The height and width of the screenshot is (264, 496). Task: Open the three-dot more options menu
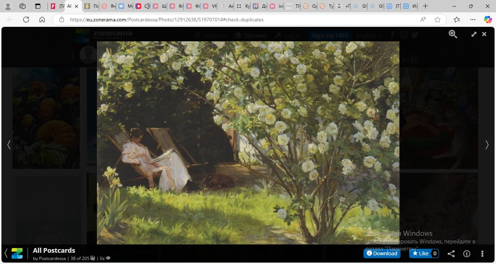coord(482,254)
